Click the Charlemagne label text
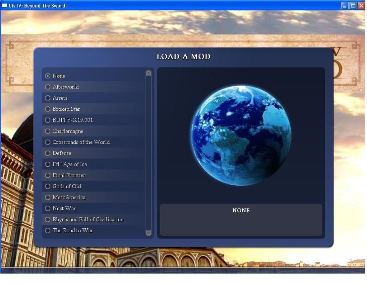 (68, 131)
